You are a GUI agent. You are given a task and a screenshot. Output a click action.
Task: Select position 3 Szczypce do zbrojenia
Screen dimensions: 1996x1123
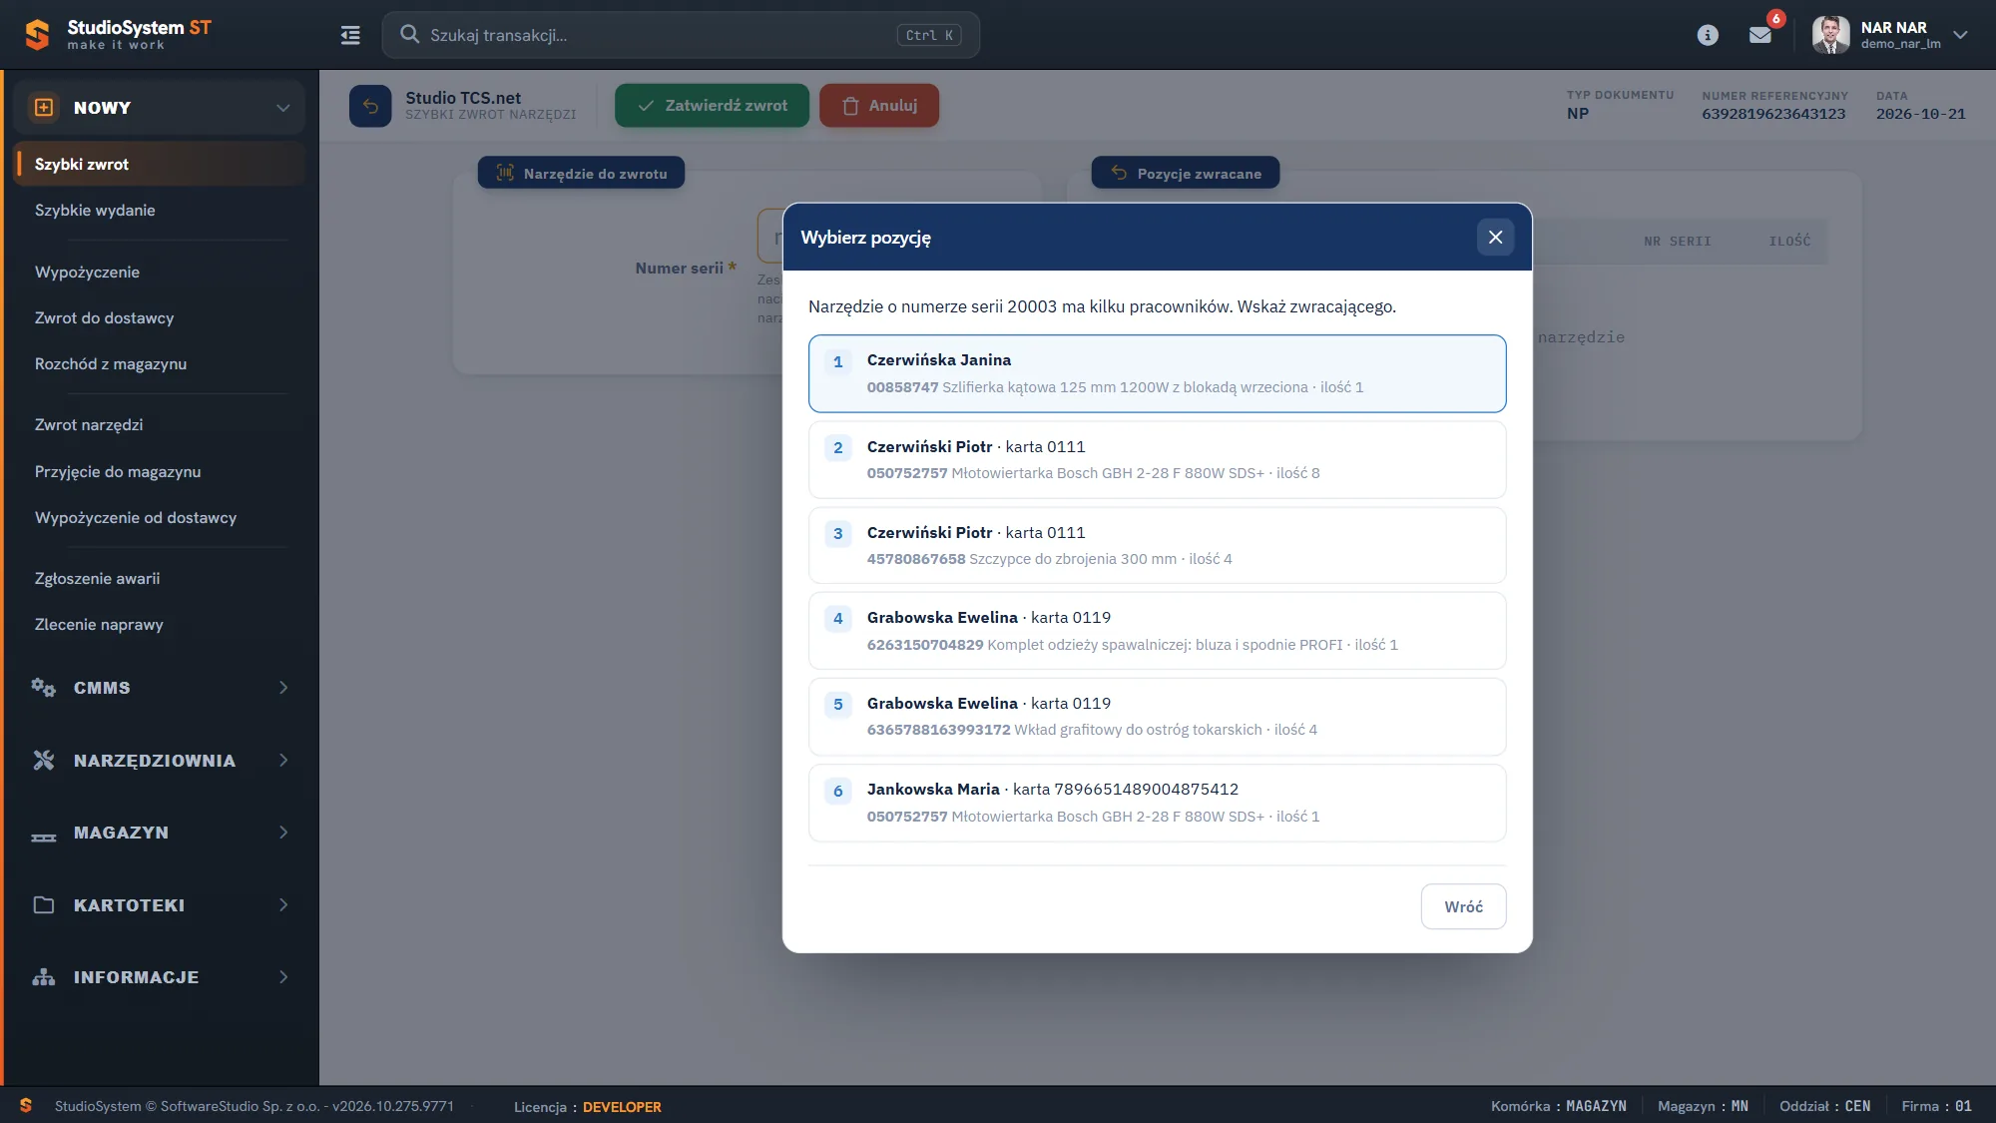1157,546
